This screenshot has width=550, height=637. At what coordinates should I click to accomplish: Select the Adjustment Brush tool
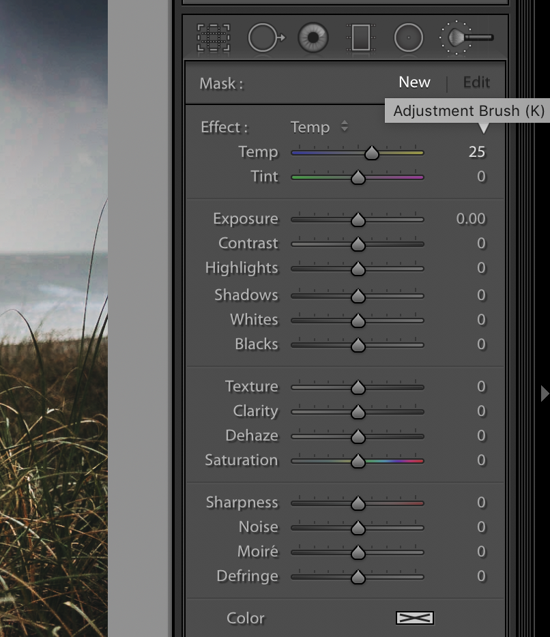click(x=467, y=38)
